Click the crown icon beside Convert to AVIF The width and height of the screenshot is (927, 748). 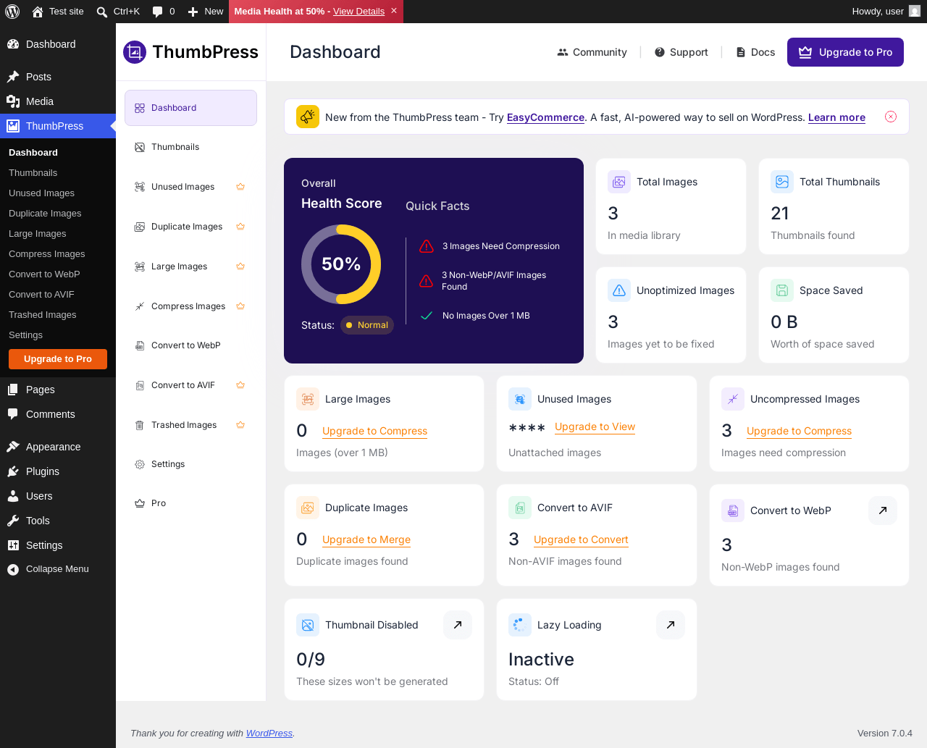[x=240, y=385]
